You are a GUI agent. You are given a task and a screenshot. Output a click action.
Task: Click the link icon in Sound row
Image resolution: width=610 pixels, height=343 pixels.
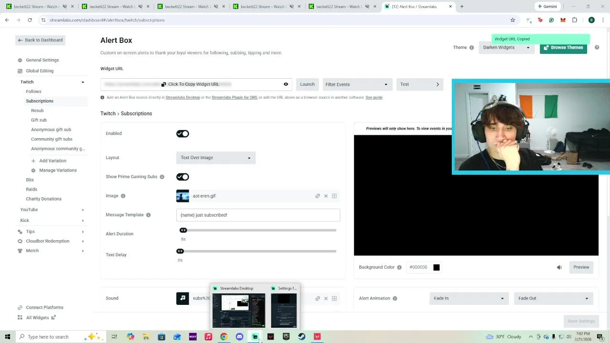(x=317, y=298)
